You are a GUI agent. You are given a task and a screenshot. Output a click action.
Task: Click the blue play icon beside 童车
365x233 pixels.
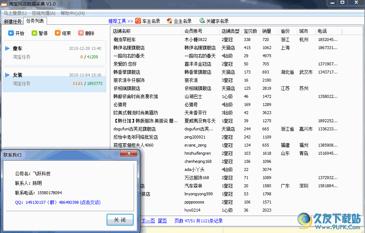(x=7, y=48)
